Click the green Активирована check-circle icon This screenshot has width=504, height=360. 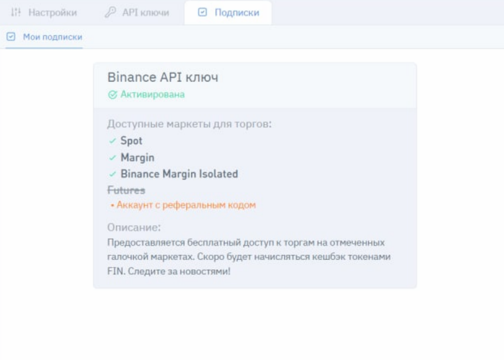coord(113,95)
